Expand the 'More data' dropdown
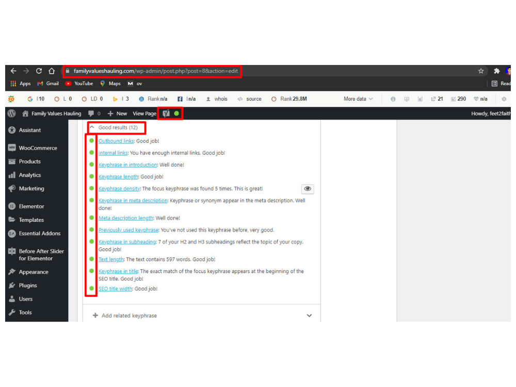This screenshot has height=387, width=516. pyautogui.click(x=358, y=99)
